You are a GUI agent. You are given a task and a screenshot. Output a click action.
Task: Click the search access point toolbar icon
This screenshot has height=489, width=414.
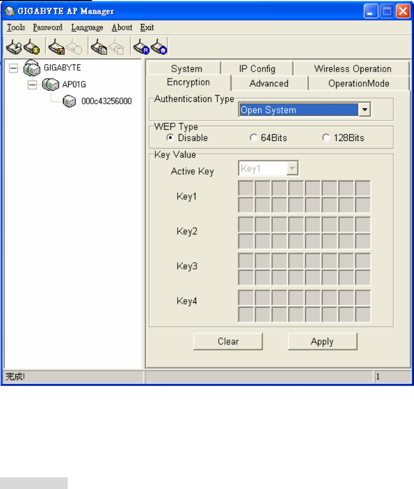coord(14,46)
